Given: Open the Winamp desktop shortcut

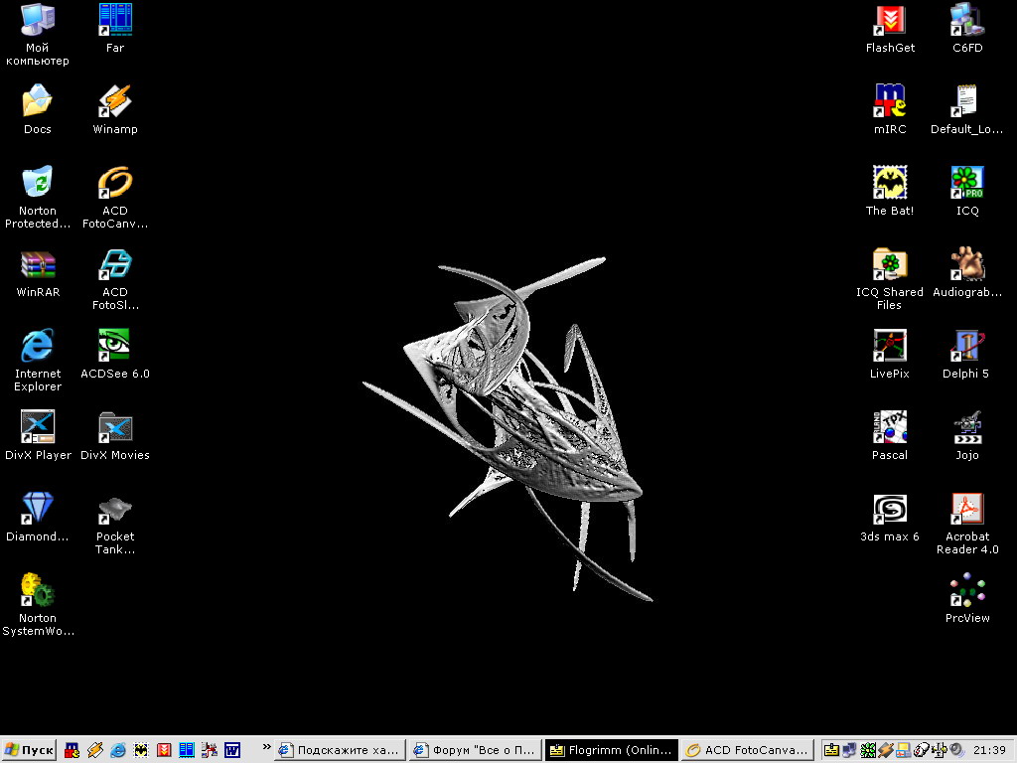Looking at the screenshot, I should point(115,102).
